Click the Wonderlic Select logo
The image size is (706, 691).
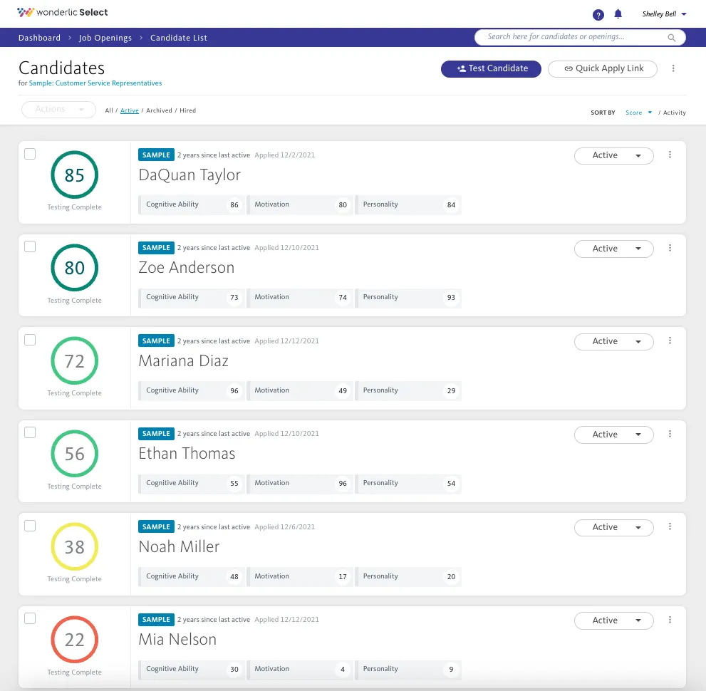62,12
